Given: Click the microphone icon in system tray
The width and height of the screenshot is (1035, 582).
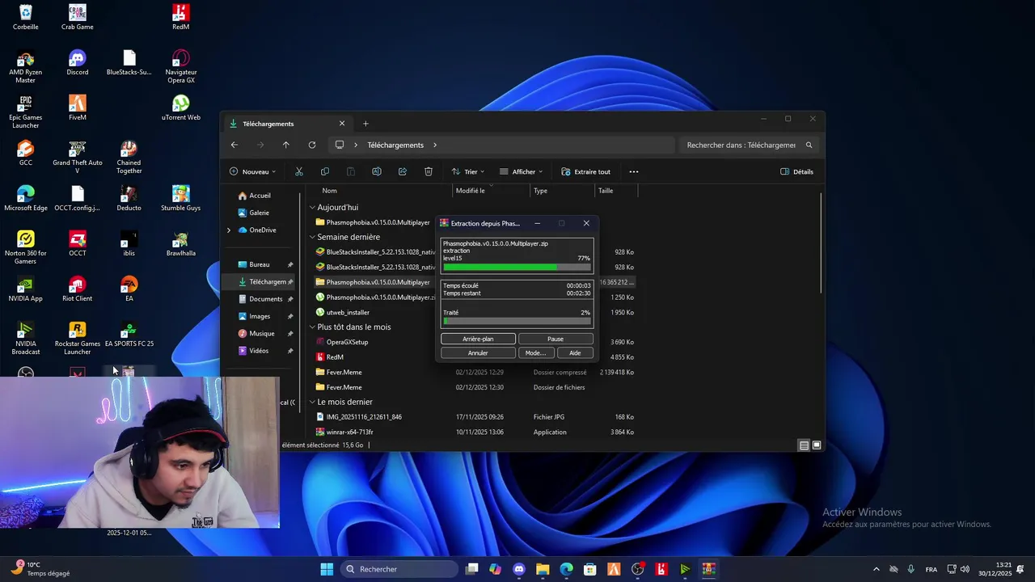Looking at the screenshot, I should (x=911, y=569).
